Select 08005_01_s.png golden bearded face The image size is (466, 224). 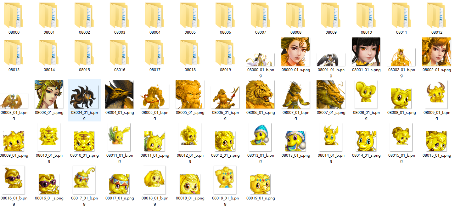(190, 95)
